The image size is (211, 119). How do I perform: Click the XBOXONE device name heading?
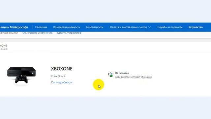(x=62, y=69)
